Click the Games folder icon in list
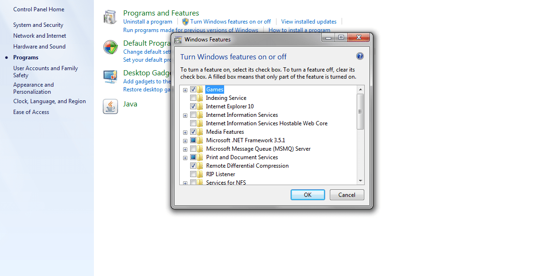 [201, 89]
